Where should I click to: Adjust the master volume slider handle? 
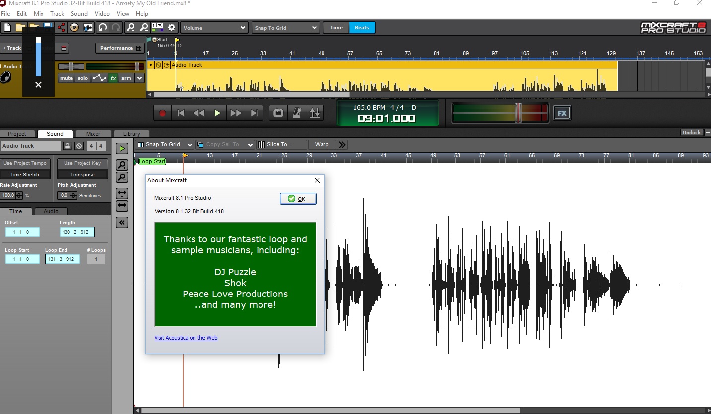coord(518,113)
